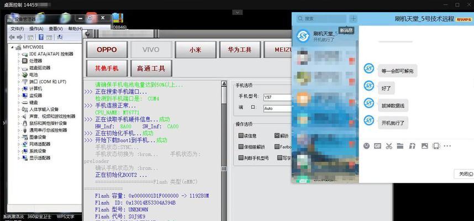
Task: Click the keyboard icon next to 键盘
Action: point(25,102)
